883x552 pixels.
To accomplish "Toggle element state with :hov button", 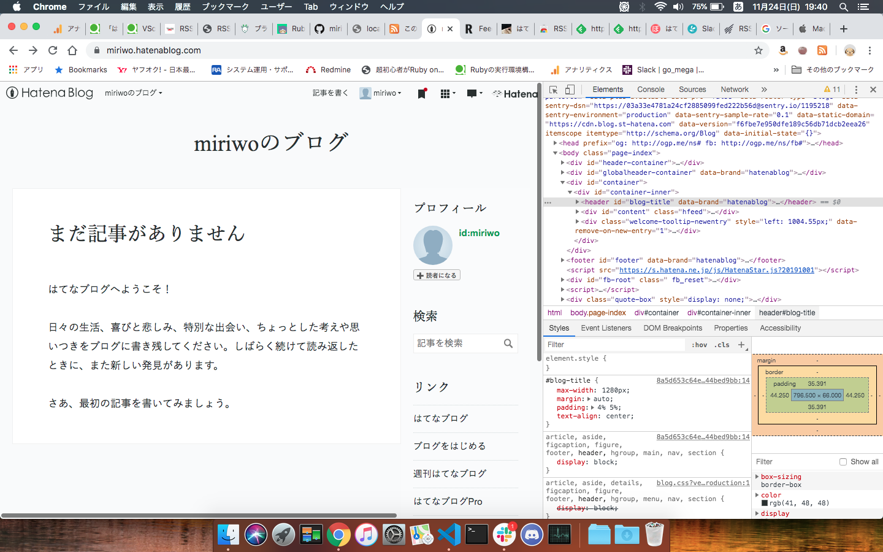I will click(699, 344).
